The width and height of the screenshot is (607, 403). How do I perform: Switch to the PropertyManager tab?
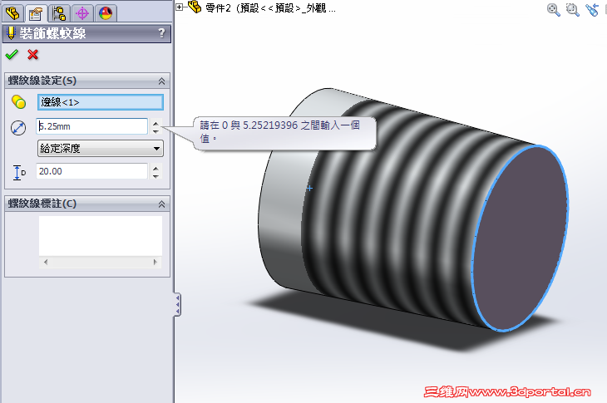[36, 13]
